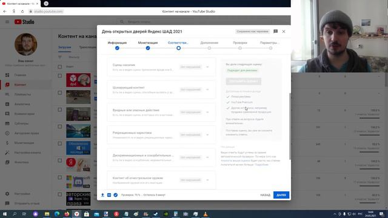Select the checkbox for the авторские права video
Image resolution: width=388 pixels, height=218 pixels.
click(60, 194)
